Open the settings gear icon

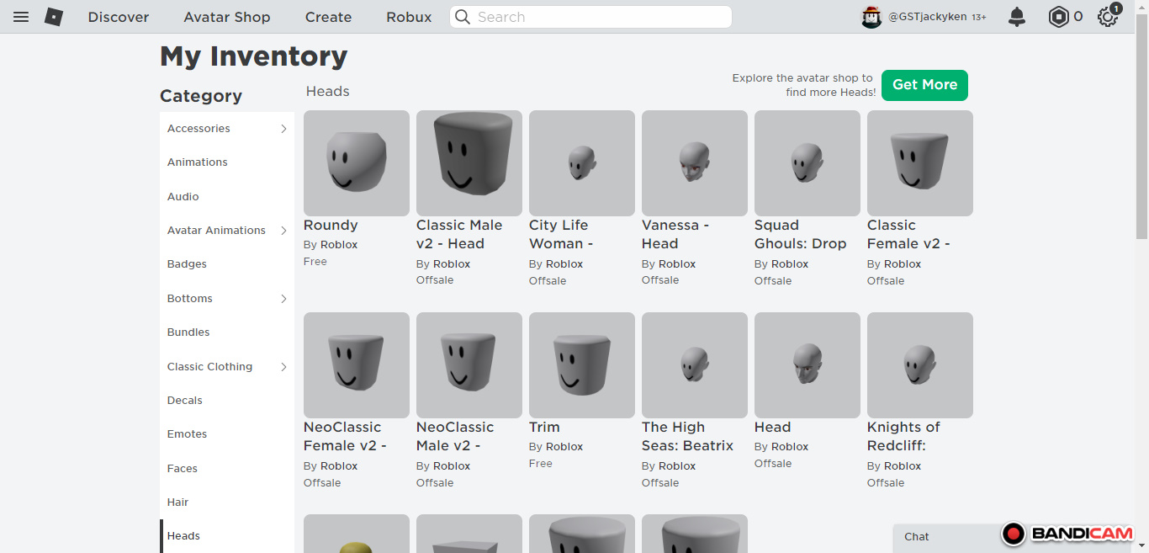click(1107, 17)
